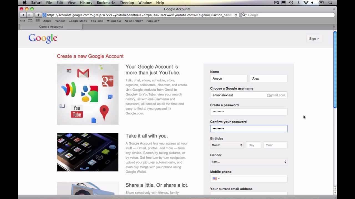Click the tablet apps image

pyautogui.click(x=88, y=152)
